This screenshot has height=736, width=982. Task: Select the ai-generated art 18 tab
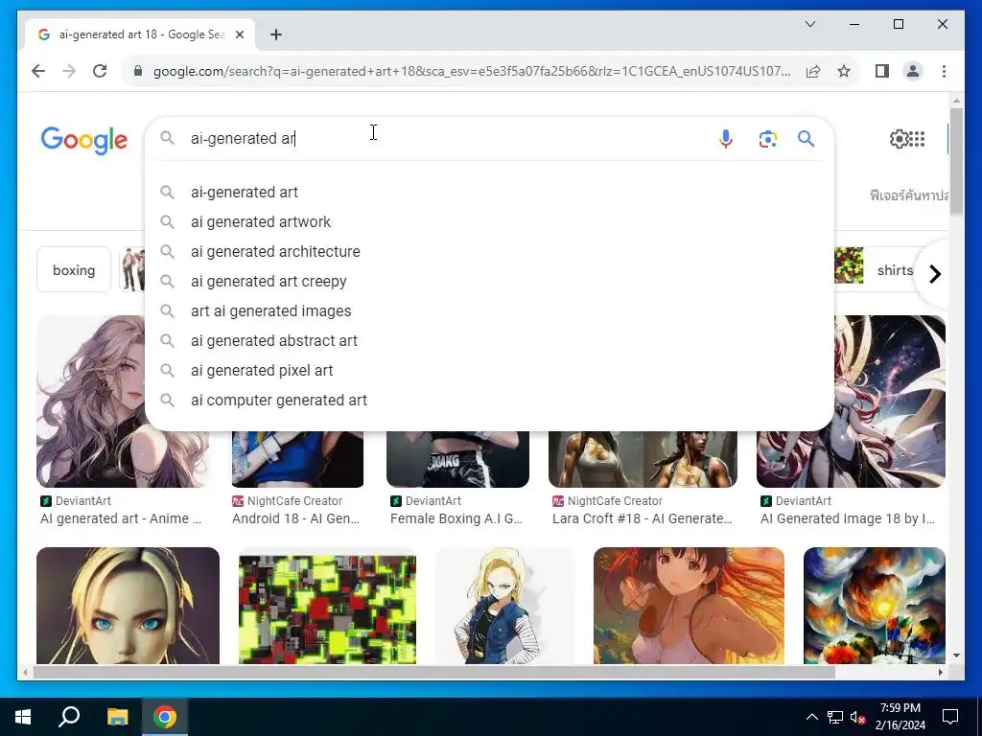click(140, 34)
